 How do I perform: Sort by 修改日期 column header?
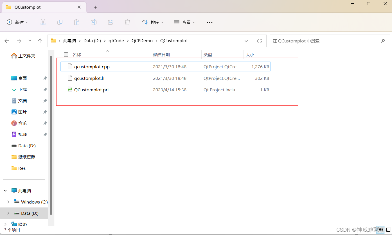point(161,55)
